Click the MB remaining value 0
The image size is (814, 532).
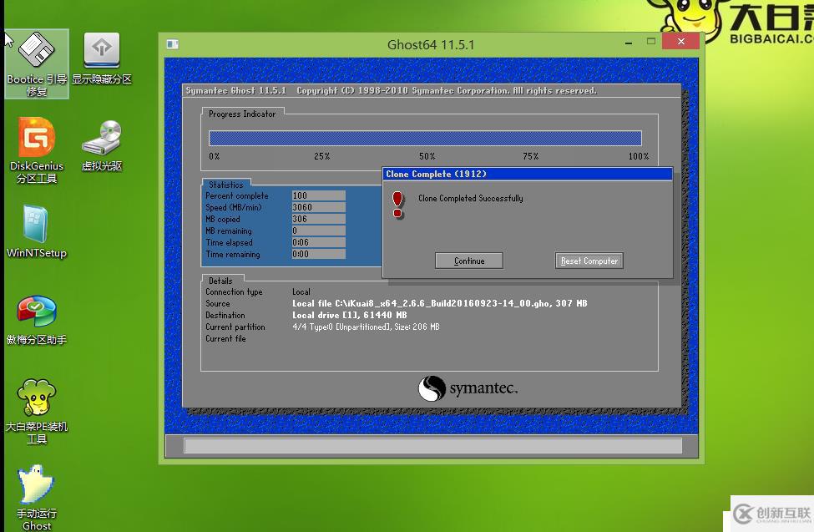point(318,231)
